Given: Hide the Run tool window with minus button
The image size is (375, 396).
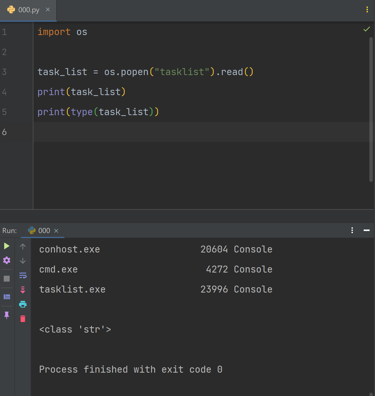Looking at the screenshot, I should (367, 230).
